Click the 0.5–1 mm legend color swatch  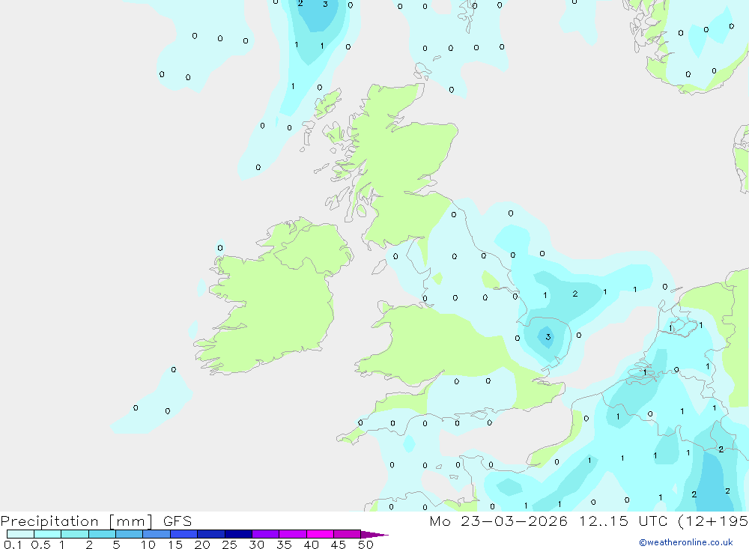click(47, 534)
